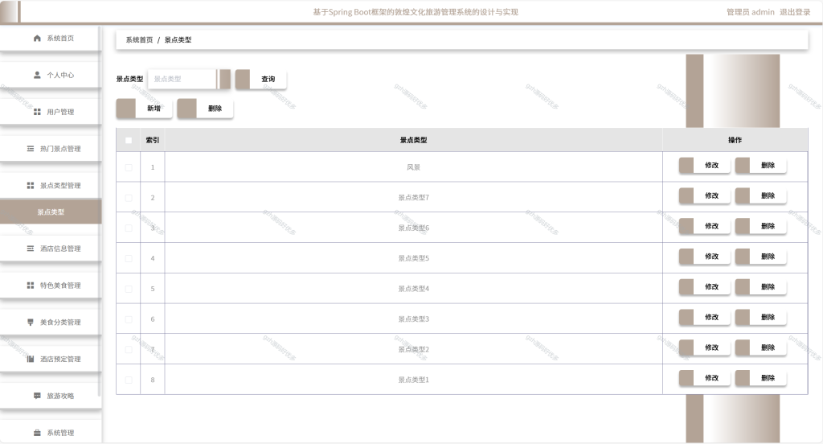The image size is (823, 444).
Task: Click 修改 for 景点类型4
Action: [704, 287]
